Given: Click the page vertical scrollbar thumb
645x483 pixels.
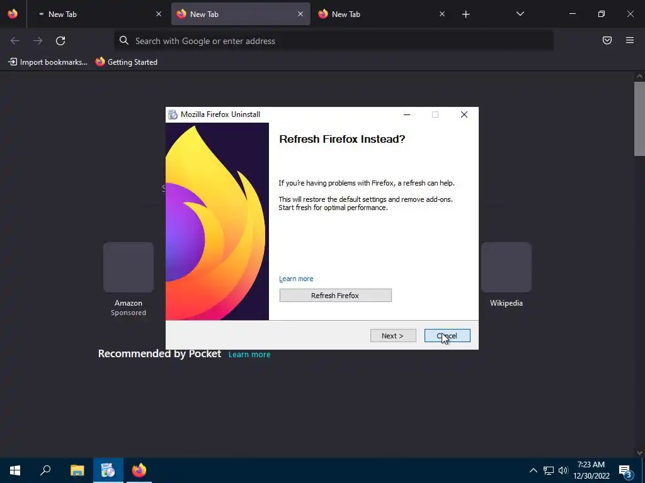Looking at the screenshot, I should [x=639, y=119].
